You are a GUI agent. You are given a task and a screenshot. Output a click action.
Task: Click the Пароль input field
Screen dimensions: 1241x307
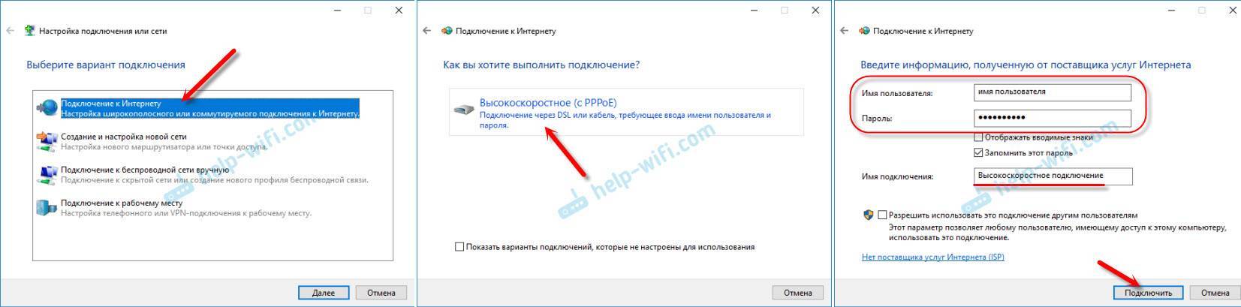(1052, 118)
